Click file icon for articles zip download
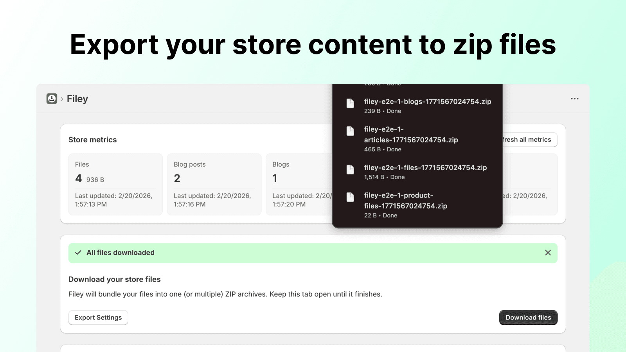 click(x=350, y=131)
